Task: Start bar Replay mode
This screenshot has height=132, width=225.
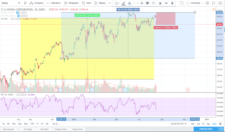Action: [100, 3]
